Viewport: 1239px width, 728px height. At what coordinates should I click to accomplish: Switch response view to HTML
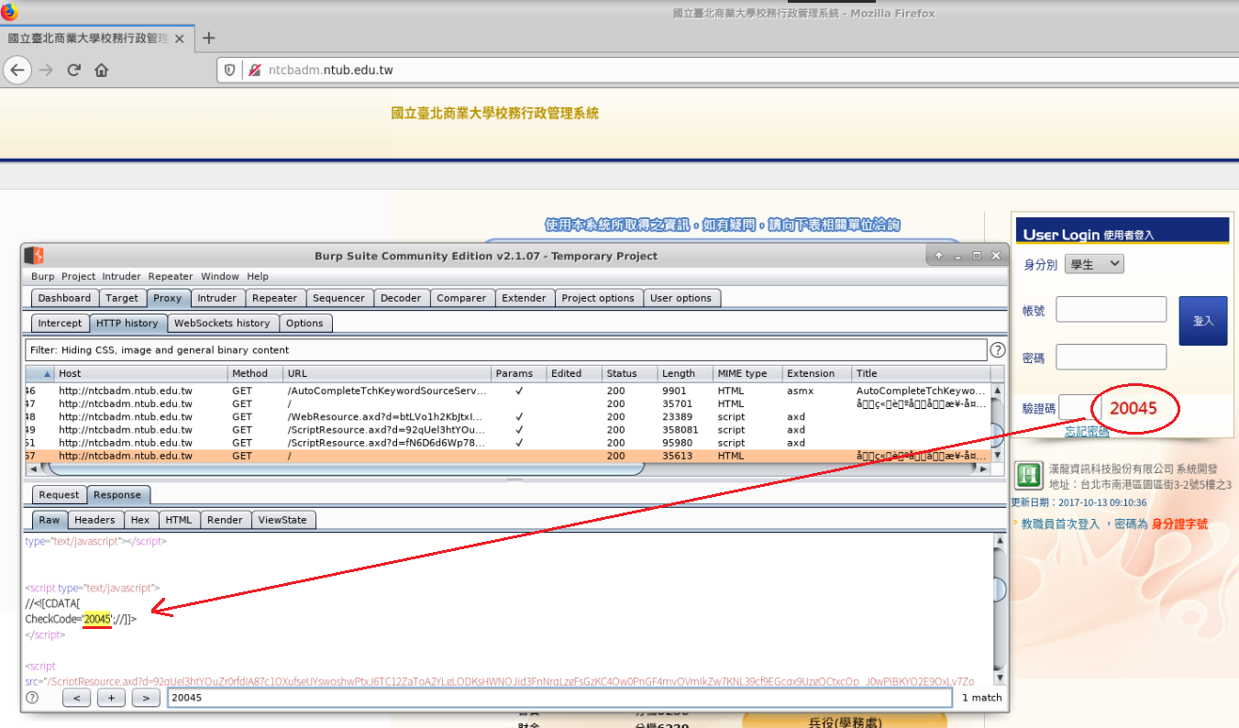[179, 520]
